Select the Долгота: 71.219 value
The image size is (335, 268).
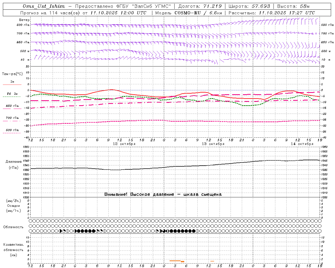coord(200,6)
